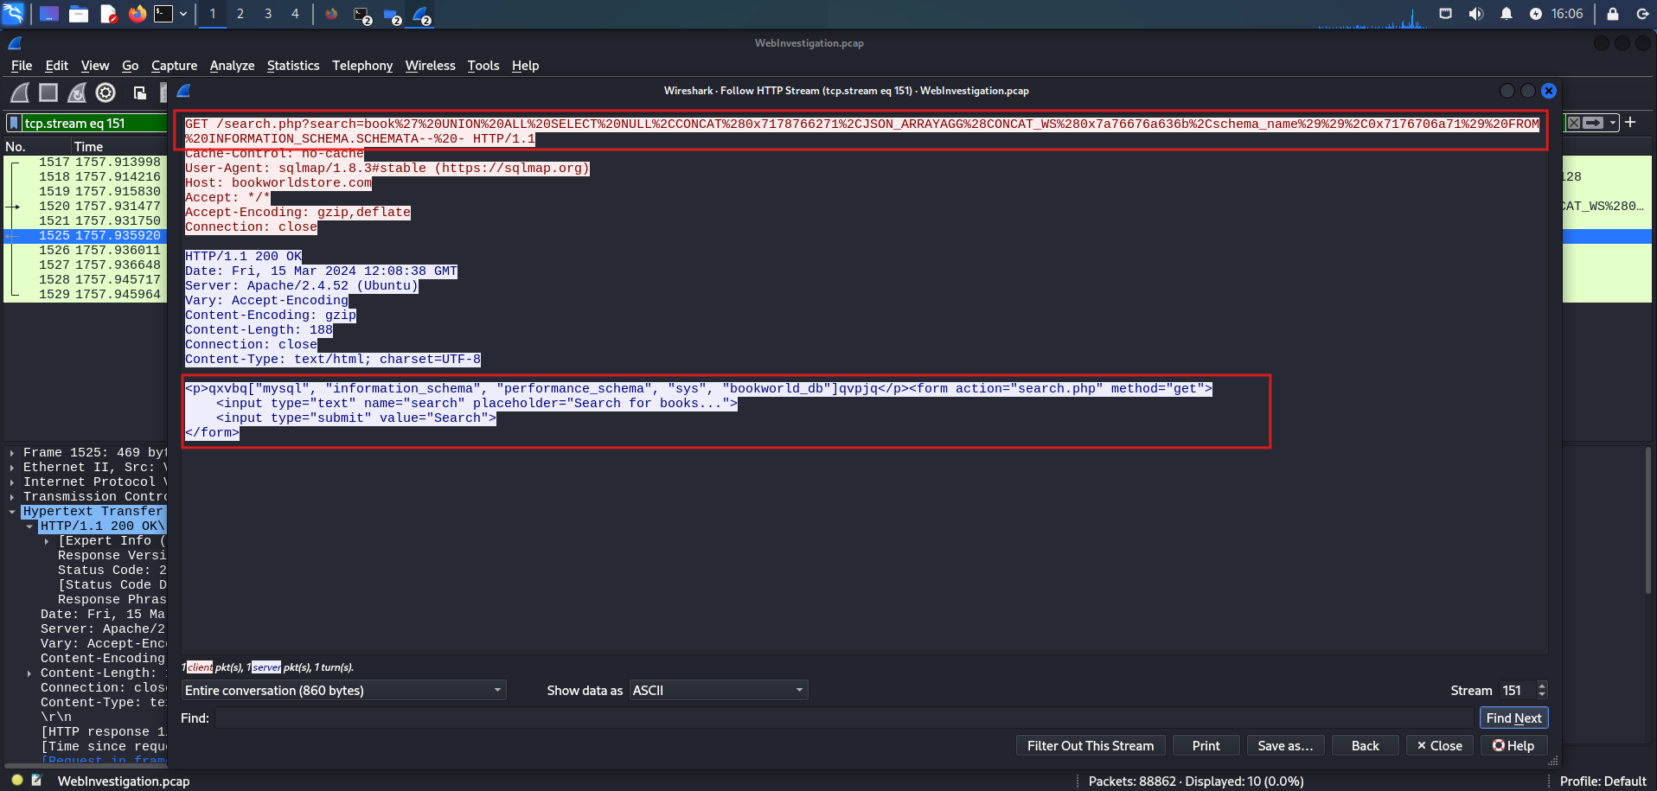
Task: Click the Find text input field
Action: [x=844, y=718]
